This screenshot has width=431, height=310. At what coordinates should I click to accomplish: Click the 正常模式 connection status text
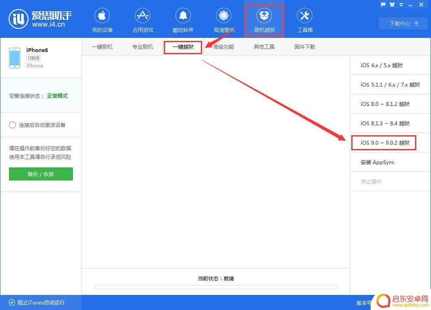coord(57,96)
